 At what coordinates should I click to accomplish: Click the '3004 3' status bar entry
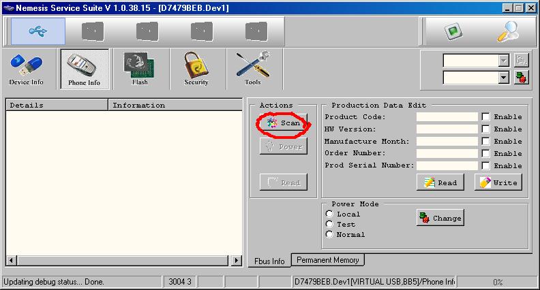(x=180, y=282)
